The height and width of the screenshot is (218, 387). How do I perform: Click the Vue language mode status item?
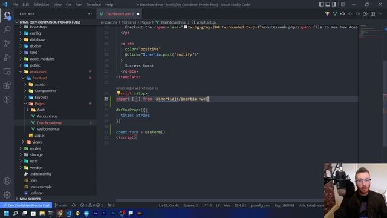click(x=227, y=205)
